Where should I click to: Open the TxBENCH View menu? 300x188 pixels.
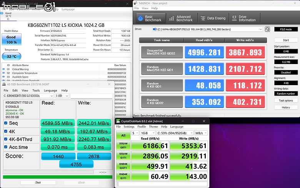[x=145, y=8]
